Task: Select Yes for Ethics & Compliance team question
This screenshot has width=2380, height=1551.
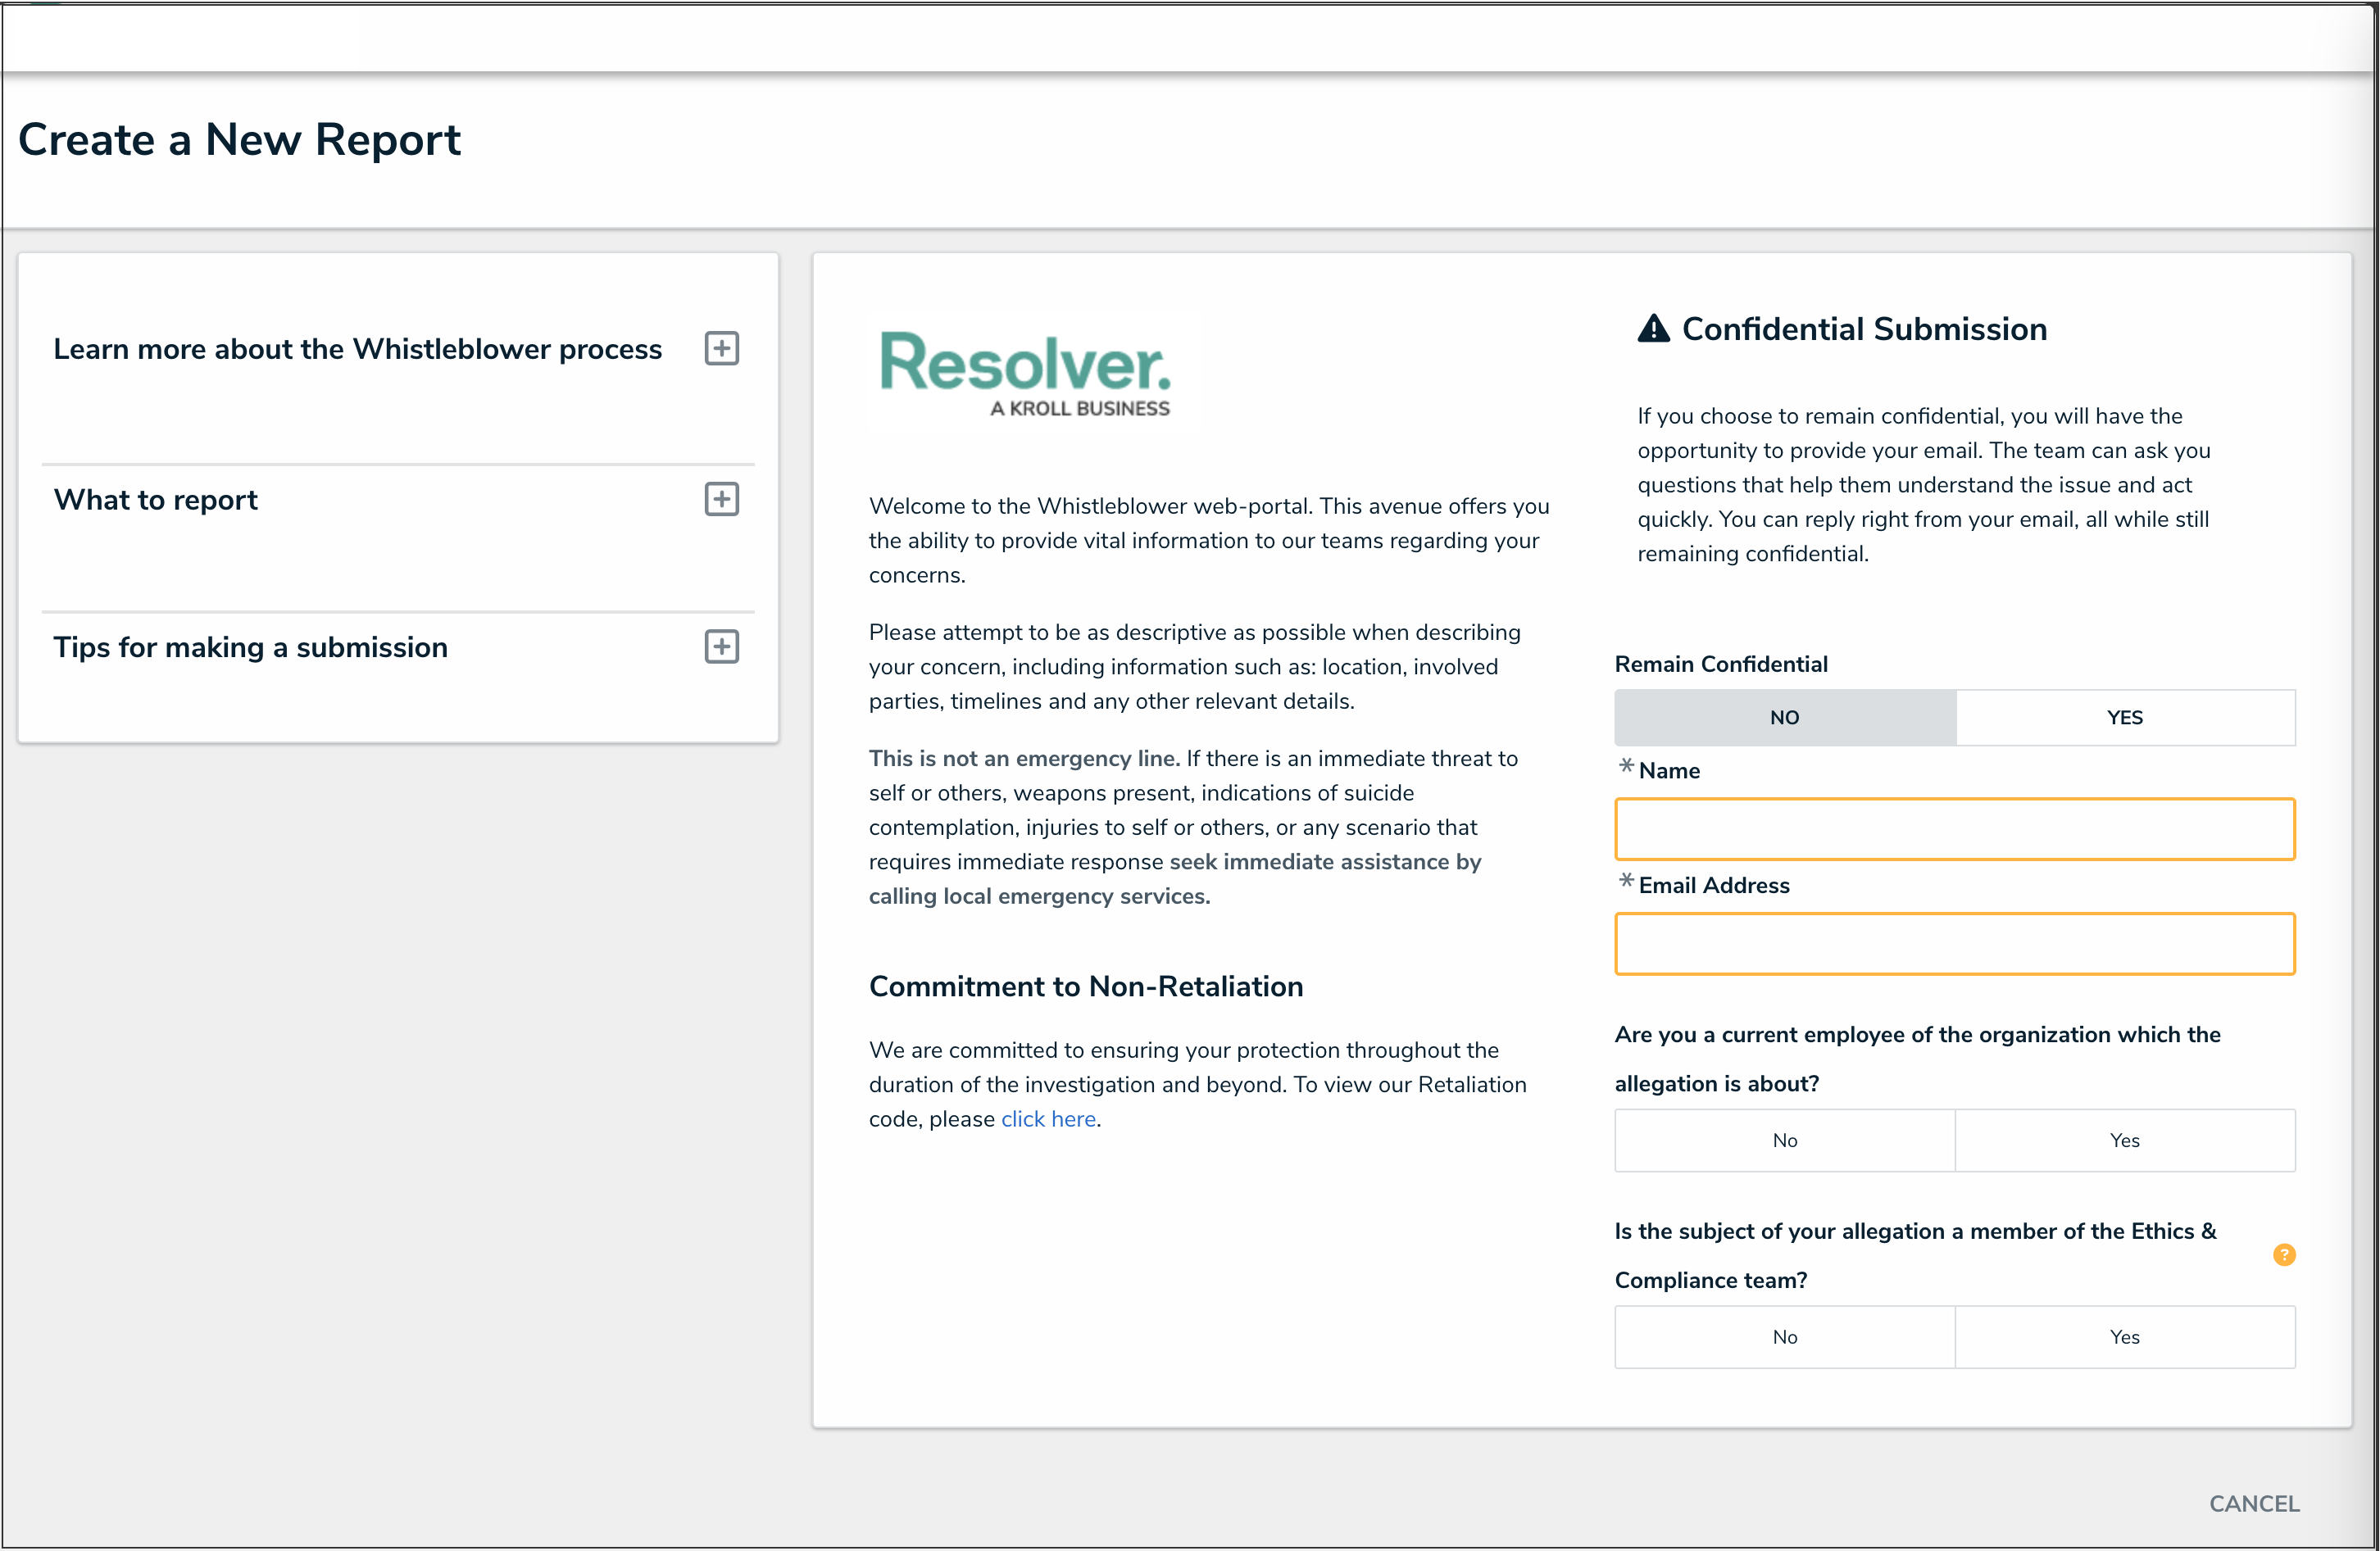Action: [2124, 1338]
